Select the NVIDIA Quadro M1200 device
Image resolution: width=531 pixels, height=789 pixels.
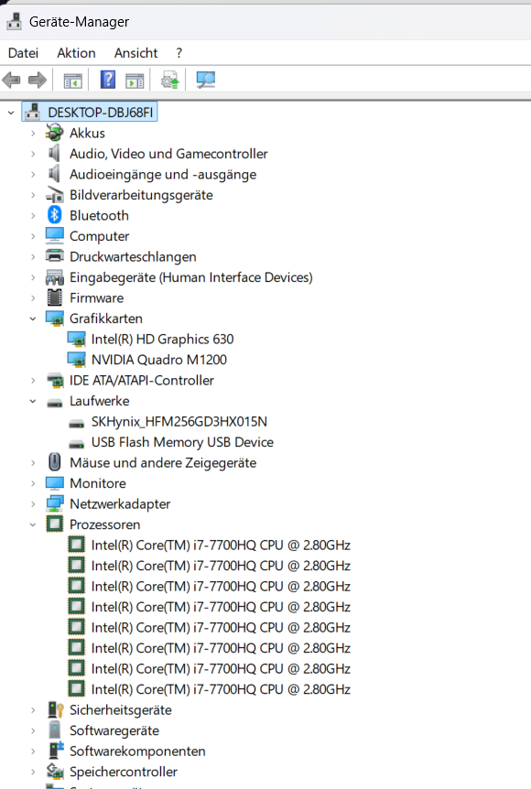(158, 360)
